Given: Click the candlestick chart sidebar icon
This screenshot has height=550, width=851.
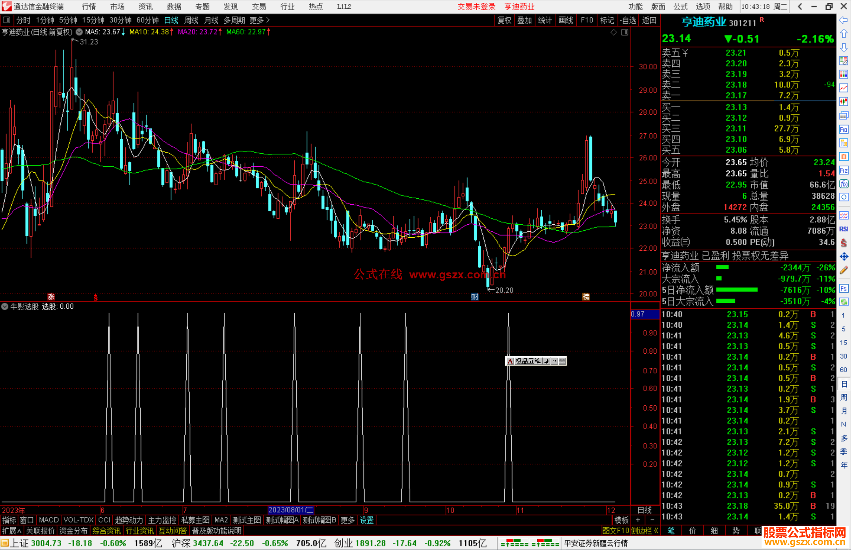Looking at the screenshot, I should (x=844, y=102).
